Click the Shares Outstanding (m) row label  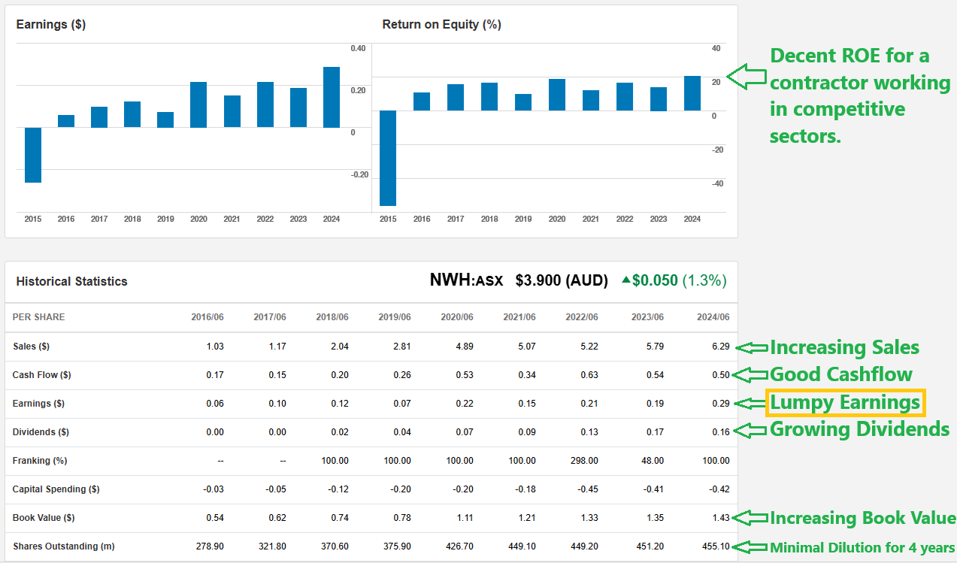click(64, 546)
